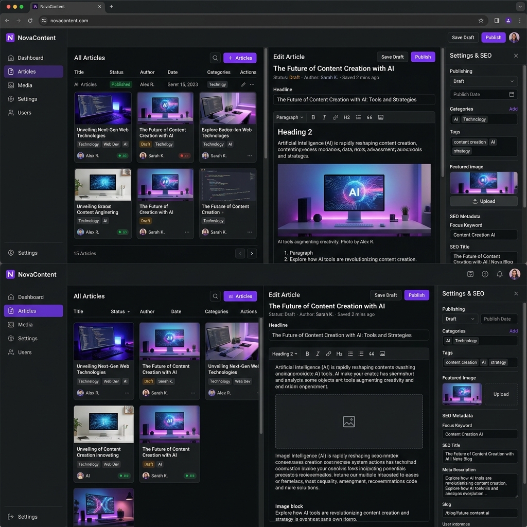Image resolution: width=527 pixels, height=527 pixels.
Task: Insert image via upper editor toolbar
Action: 380,117
